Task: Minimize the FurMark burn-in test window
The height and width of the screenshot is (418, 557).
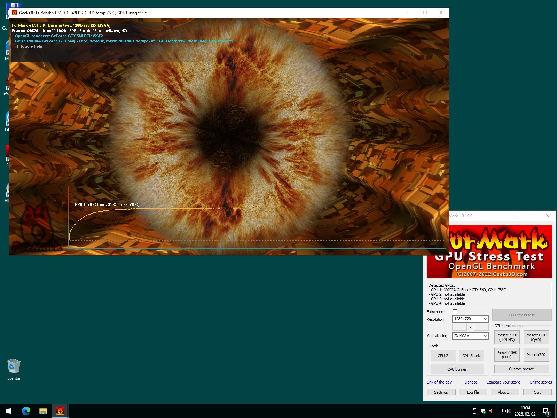Action: (x=409, y=13)
